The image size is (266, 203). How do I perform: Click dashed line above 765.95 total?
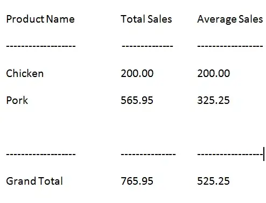pos(148,154)
